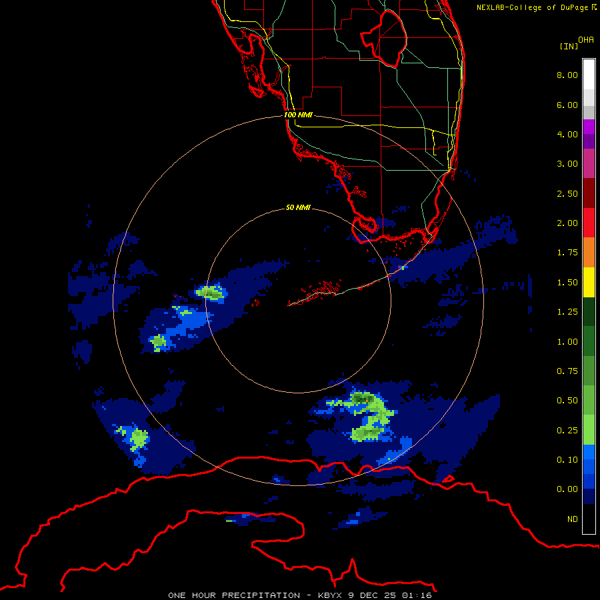Click the dark green swatch beside 1.25
Screen dimensions: 600x600
(x=589, y=311)
